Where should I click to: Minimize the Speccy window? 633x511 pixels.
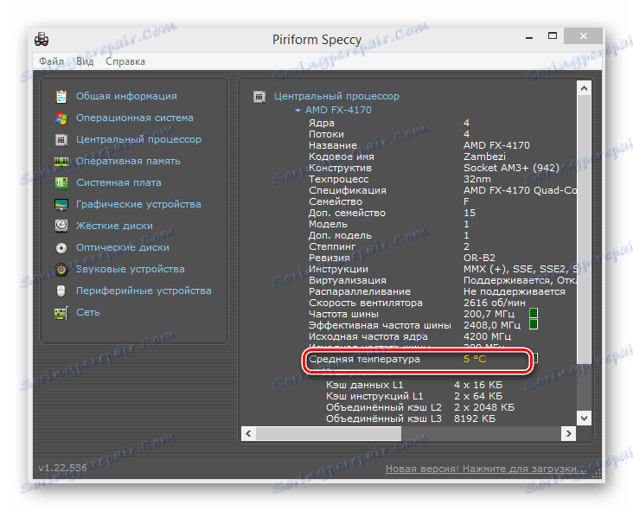529,37
